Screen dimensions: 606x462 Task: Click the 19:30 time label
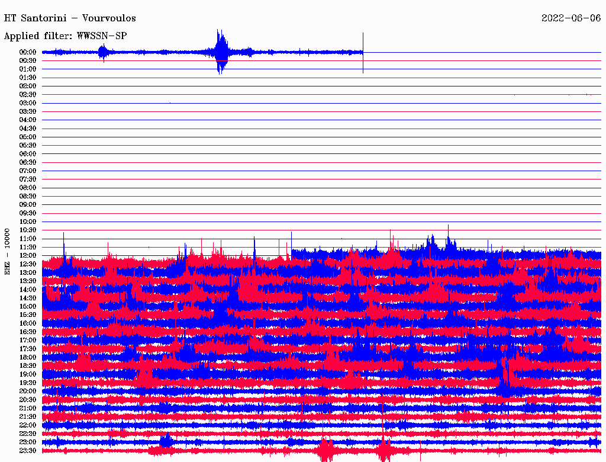click(x=28, y=383)
